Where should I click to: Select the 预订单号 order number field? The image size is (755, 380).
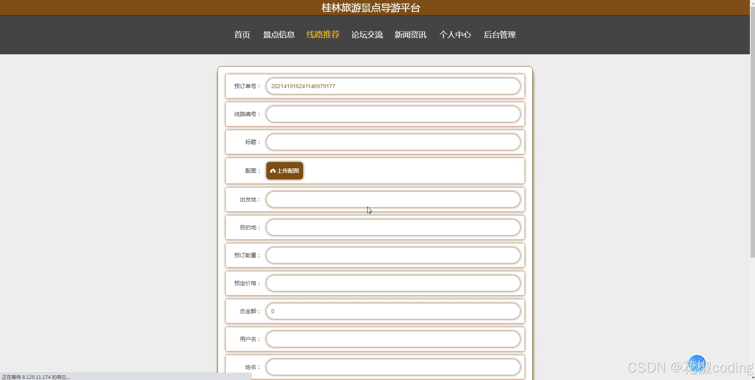[x=393, y=86]
